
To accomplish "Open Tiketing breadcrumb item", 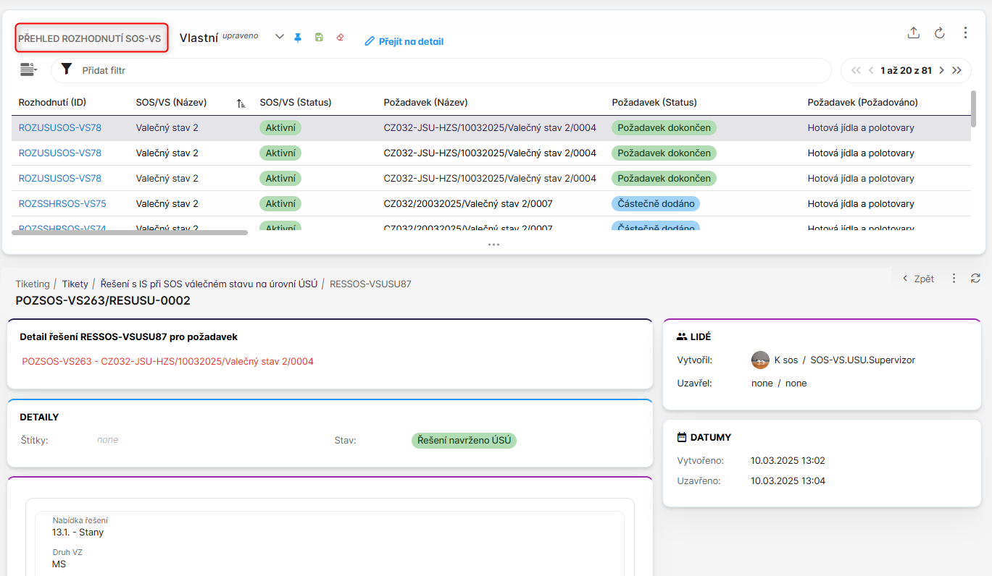I will (33, 284).
